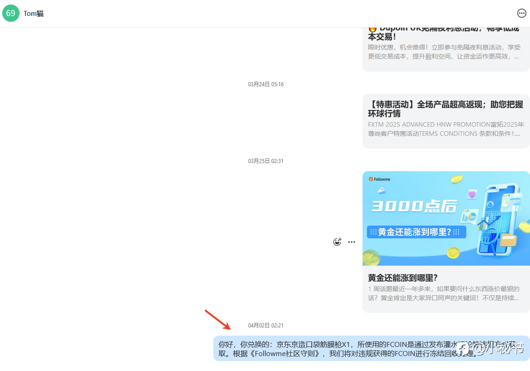Select the FCOIN violation notice message bubble
530x371 pixels.
pos(371,349)
